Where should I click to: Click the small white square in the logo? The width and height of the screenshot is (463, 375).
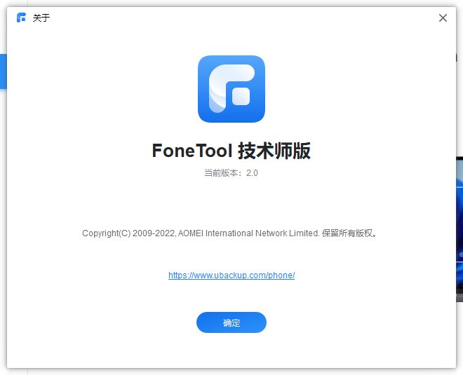(241, 96)
